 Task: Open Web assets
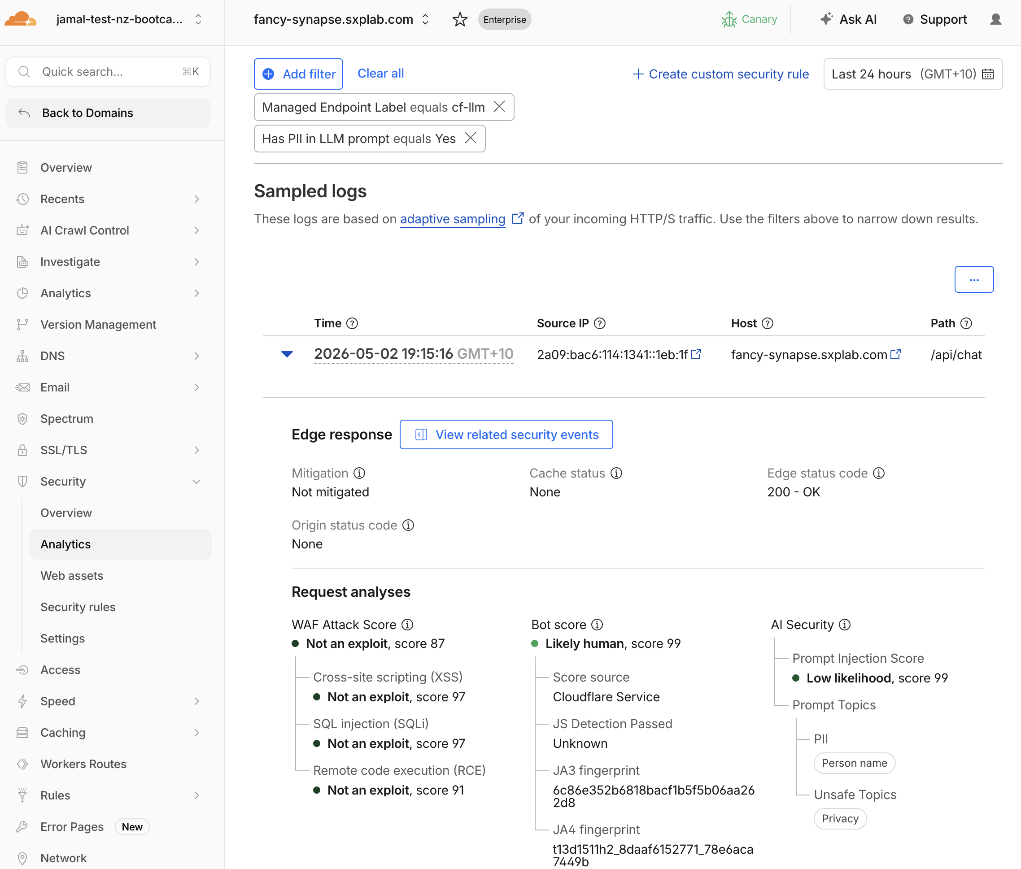coord(72,576)
